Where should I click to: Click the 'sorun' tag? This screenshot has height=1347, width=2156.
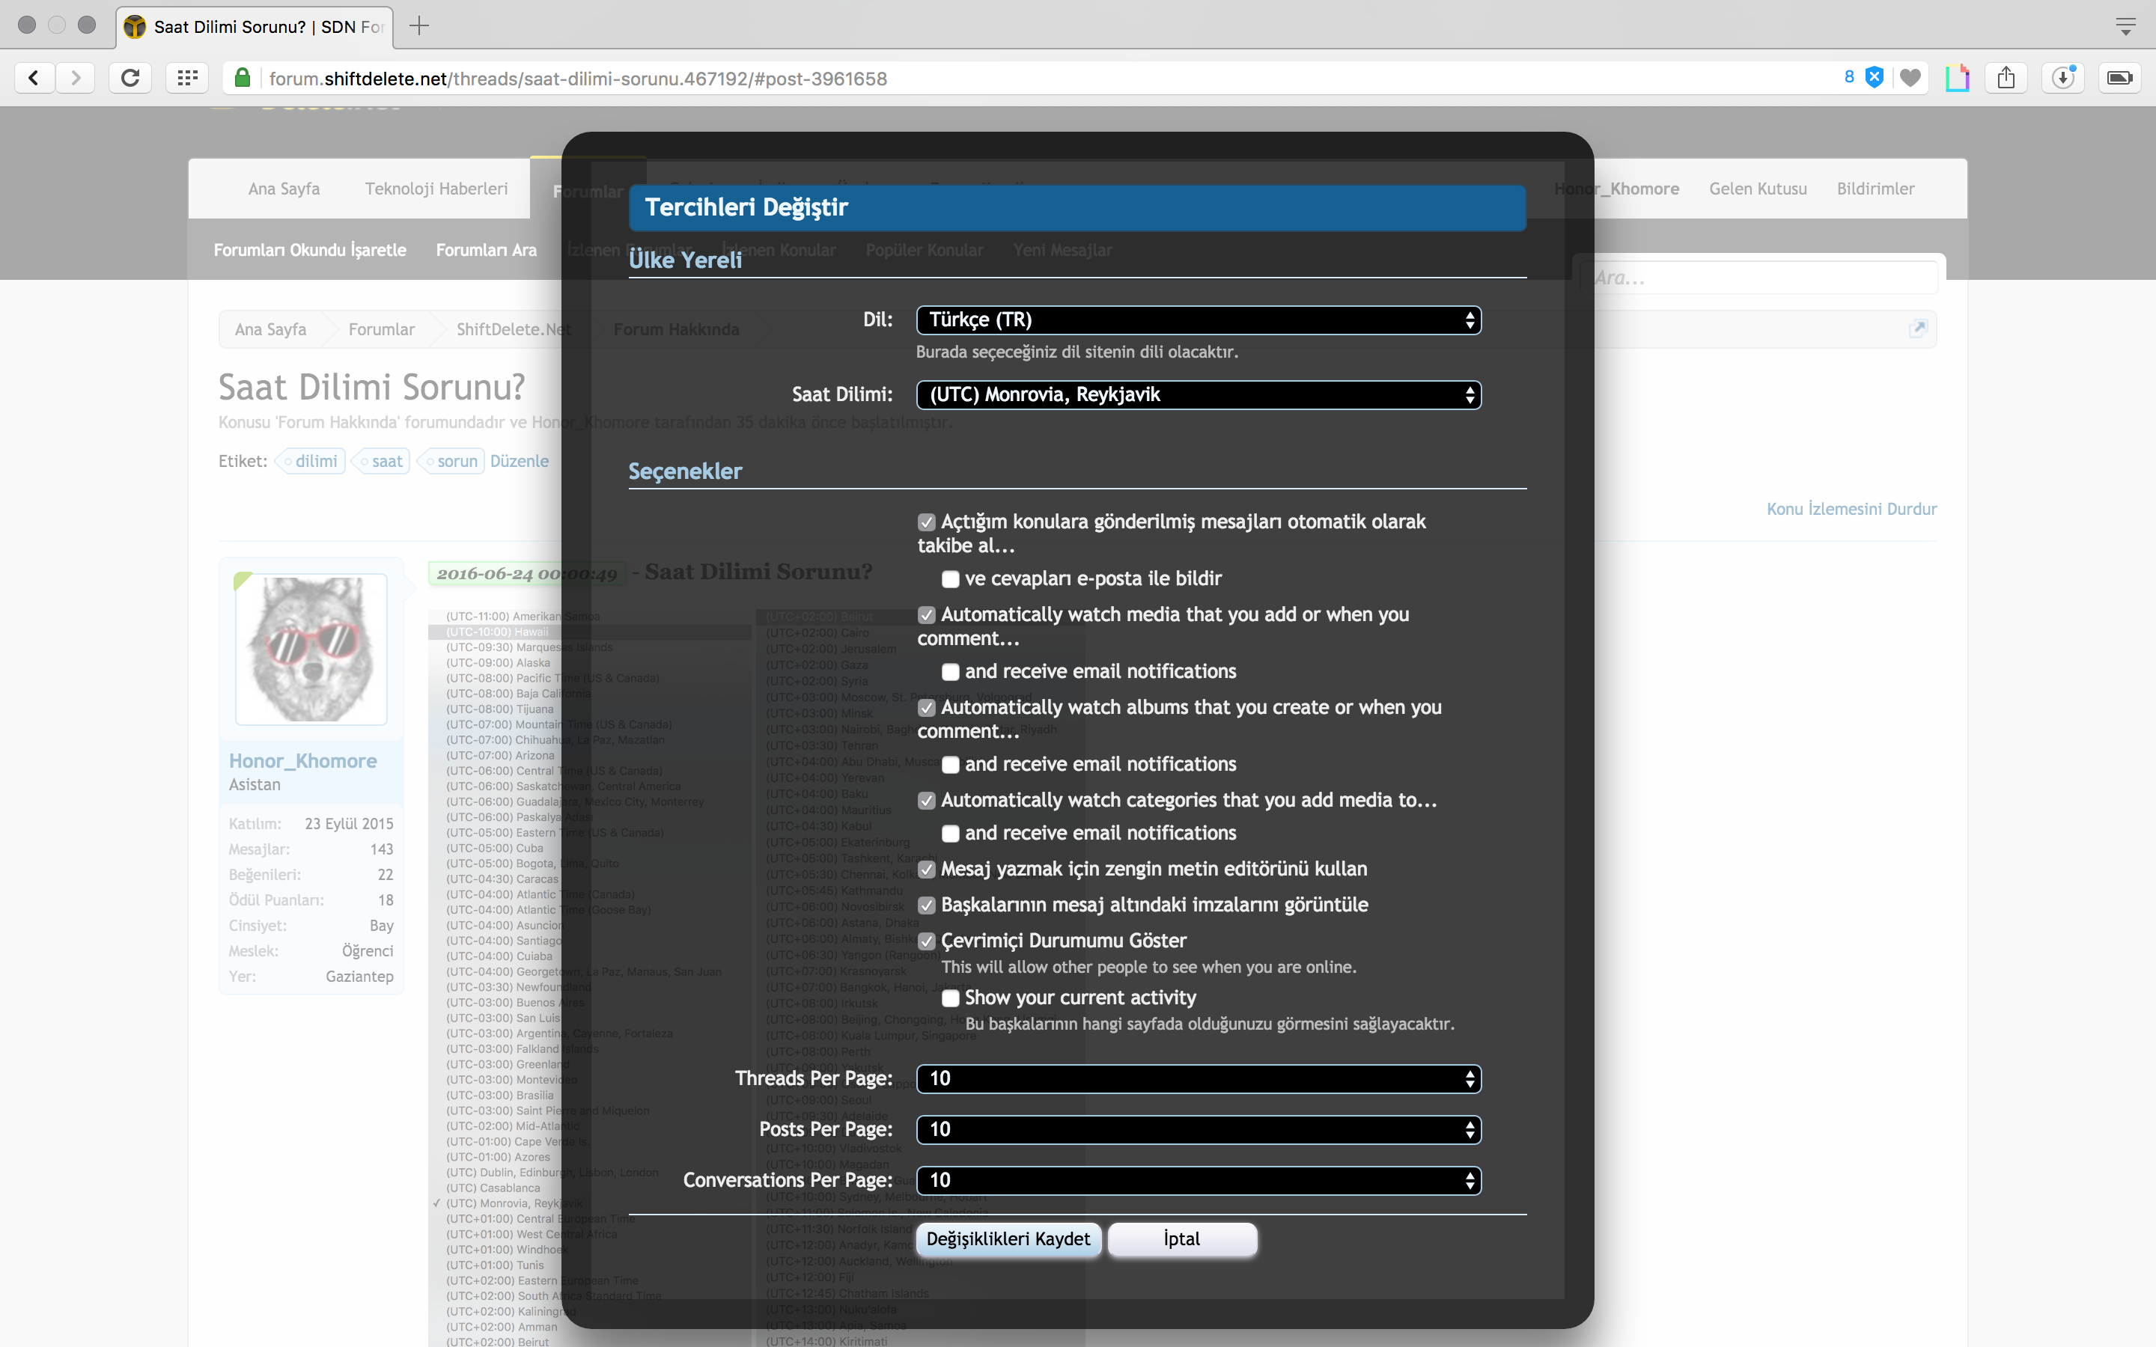(451, 462)
